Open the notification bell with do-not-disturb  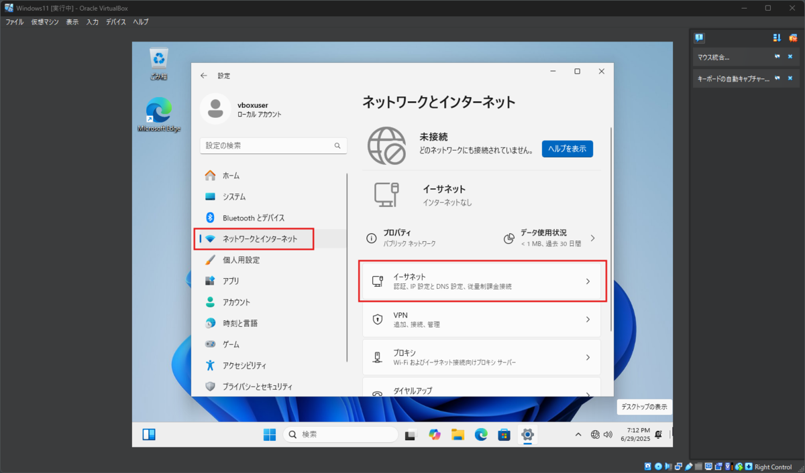tap(659, 434)
